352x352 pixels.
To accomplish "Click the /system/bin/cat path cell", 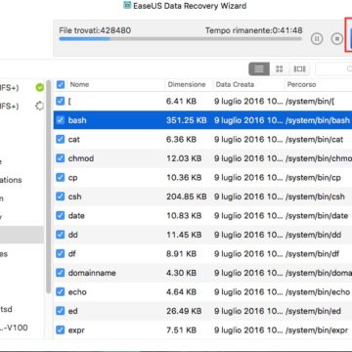I will pyautogui.click(x=314, y=140).
